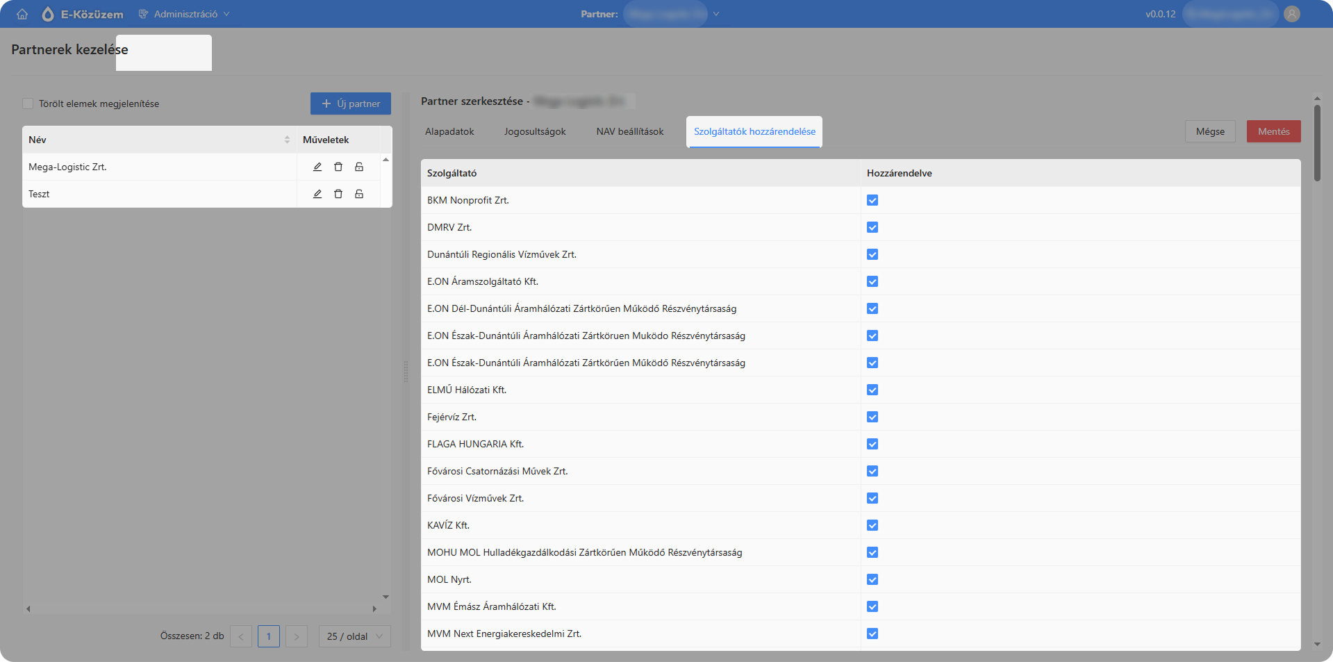The height and width of the screenshot is (662, 1333).
Task: Click the E-Közüzem water drop logo
Action: (48, 14)
